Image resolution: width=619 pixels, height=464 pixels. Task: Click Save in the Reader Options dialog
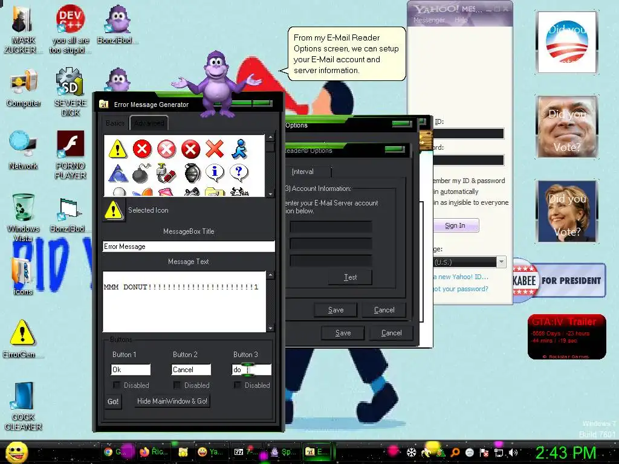[335, 310]
